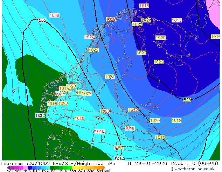The width and height of the screenshot is (222, 172).
Task: Click the 546 value on the legend
Action: click(x=64, y=171)
